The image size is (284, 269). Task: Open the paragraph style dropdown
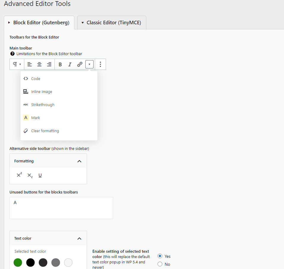tap(17, 64)
